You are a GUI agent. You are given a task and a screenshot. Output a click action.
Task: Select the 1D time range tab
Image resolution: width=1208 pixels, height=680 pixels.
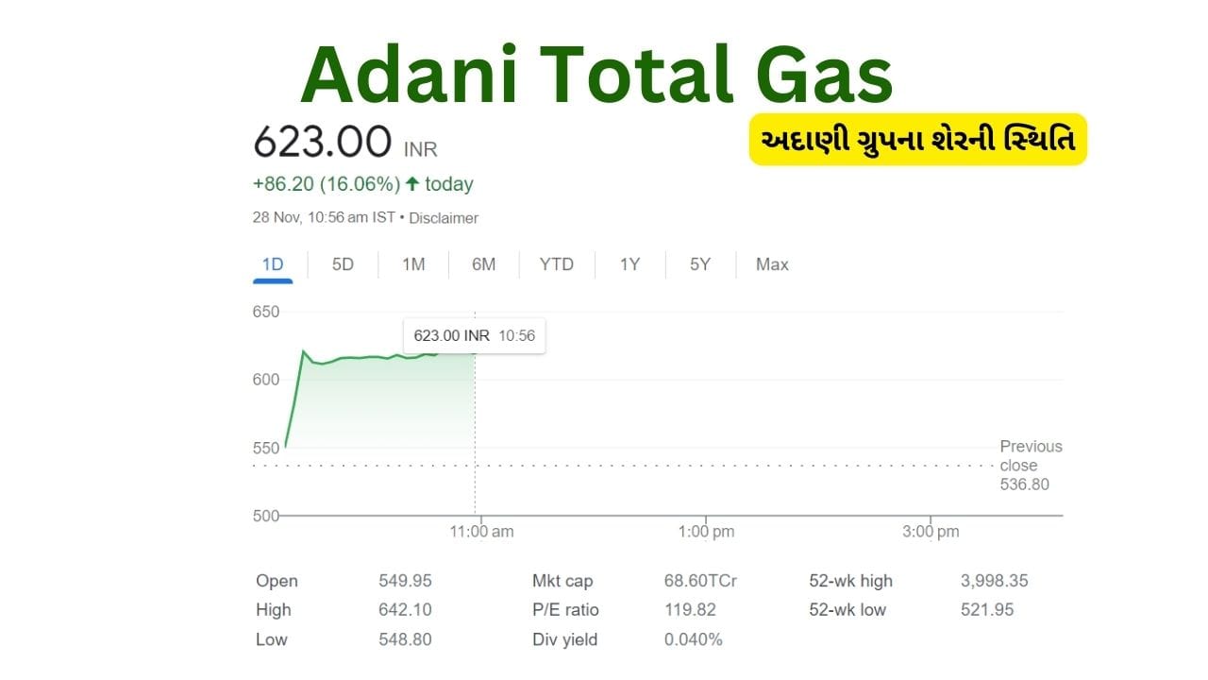(x=273, y=264)
